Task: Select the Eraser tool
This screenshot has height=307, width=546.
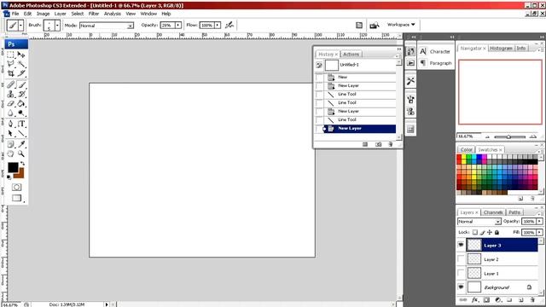Action: pos(10,103)
